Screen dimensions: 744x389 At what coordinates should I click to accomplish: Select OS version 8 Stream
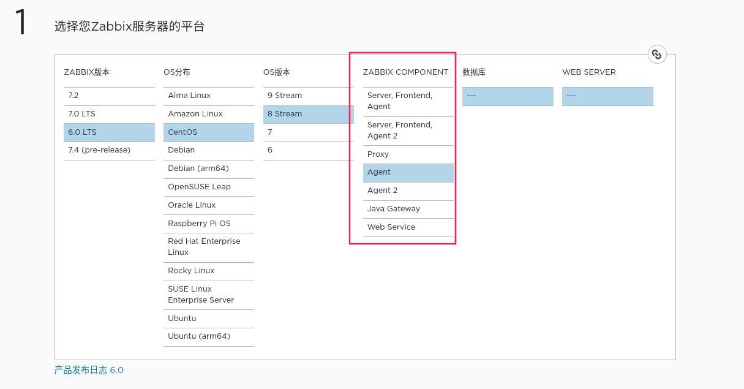pyautogui.click(x=309, y=115)
